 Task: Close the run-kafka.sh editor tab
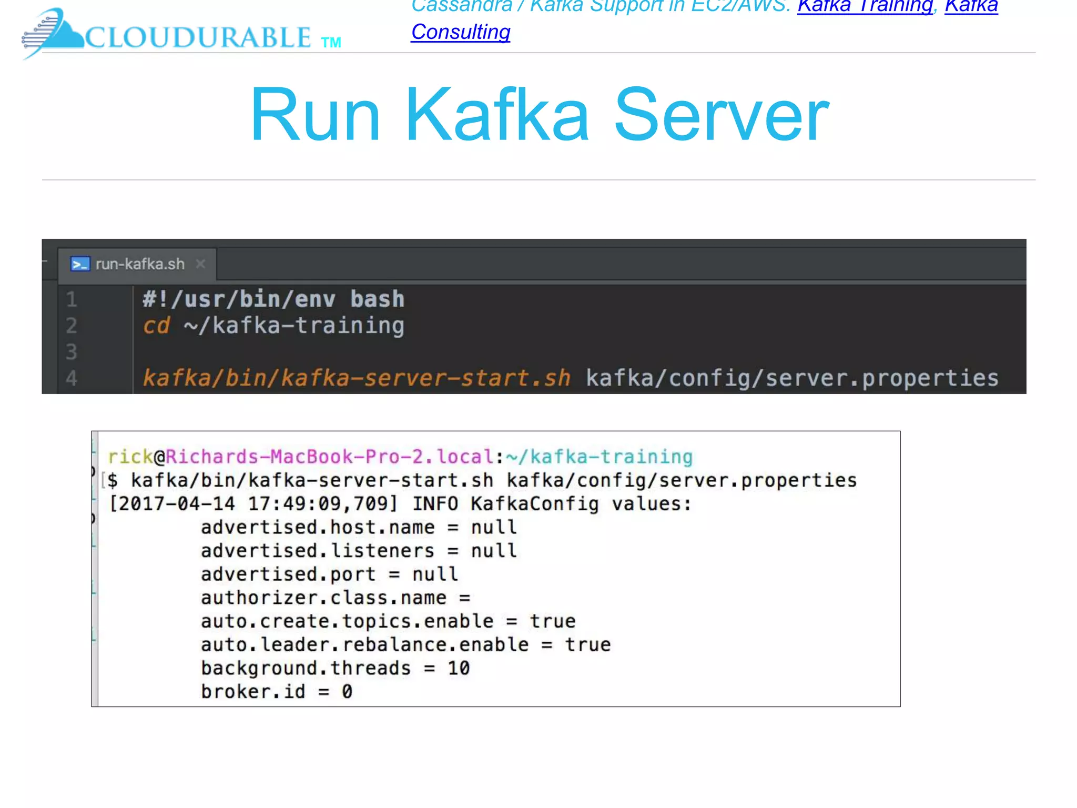[200, 264]
